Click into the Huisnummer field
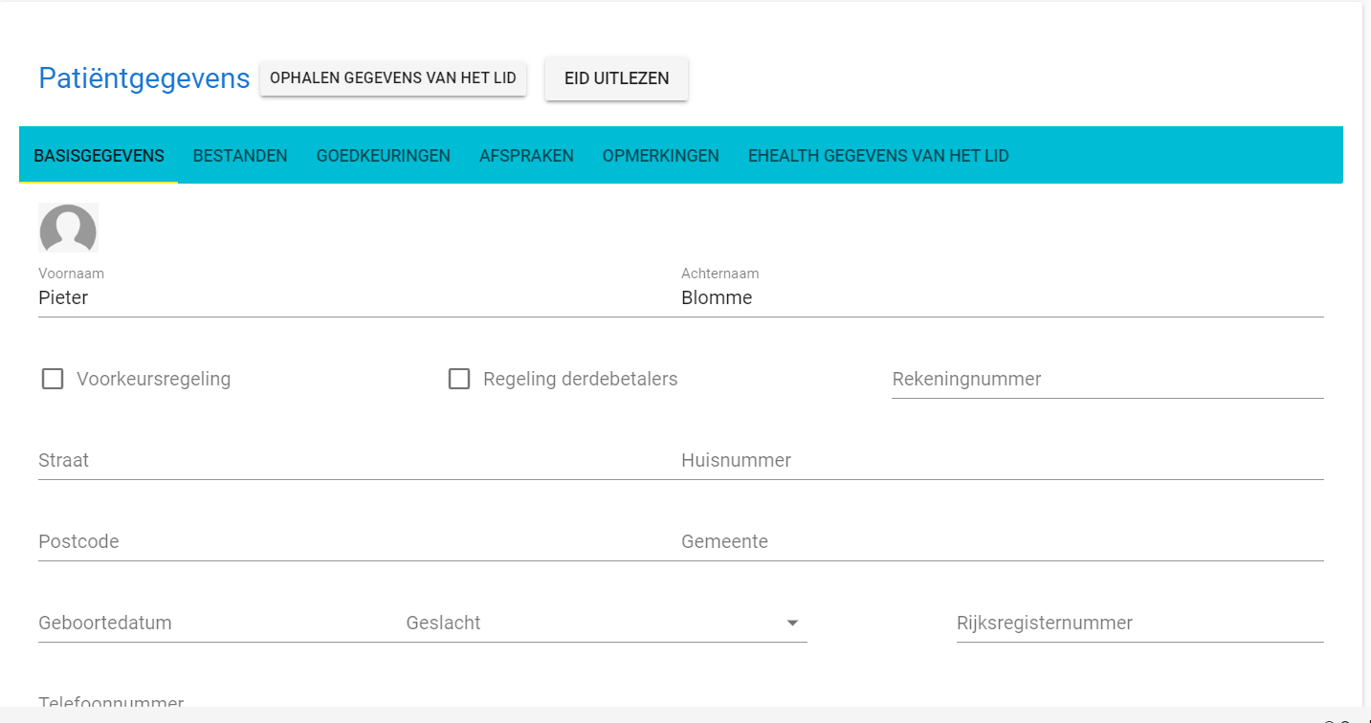1371x723 pixels. coord(1001,461)
